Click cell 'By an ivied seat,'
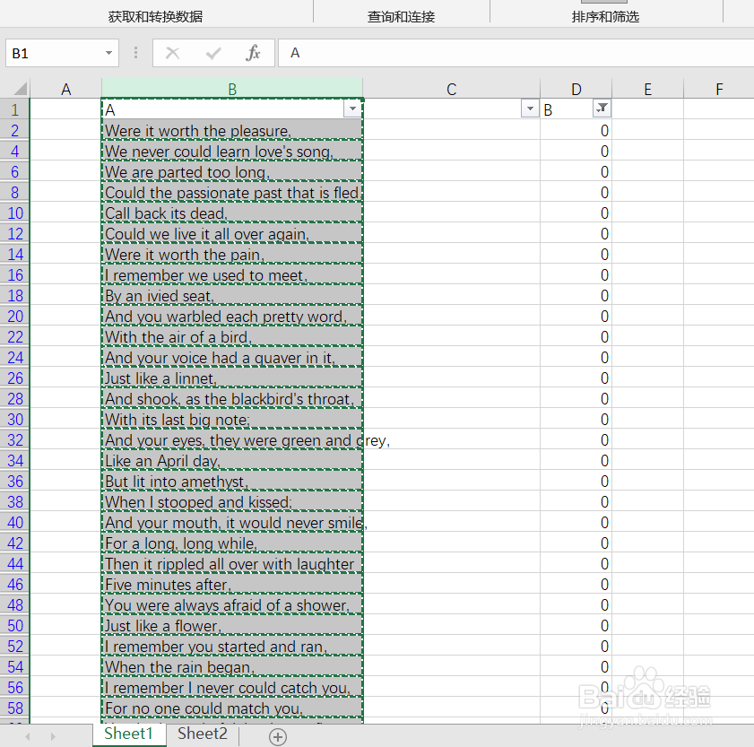Screen dimensions: 754x747 232,295
